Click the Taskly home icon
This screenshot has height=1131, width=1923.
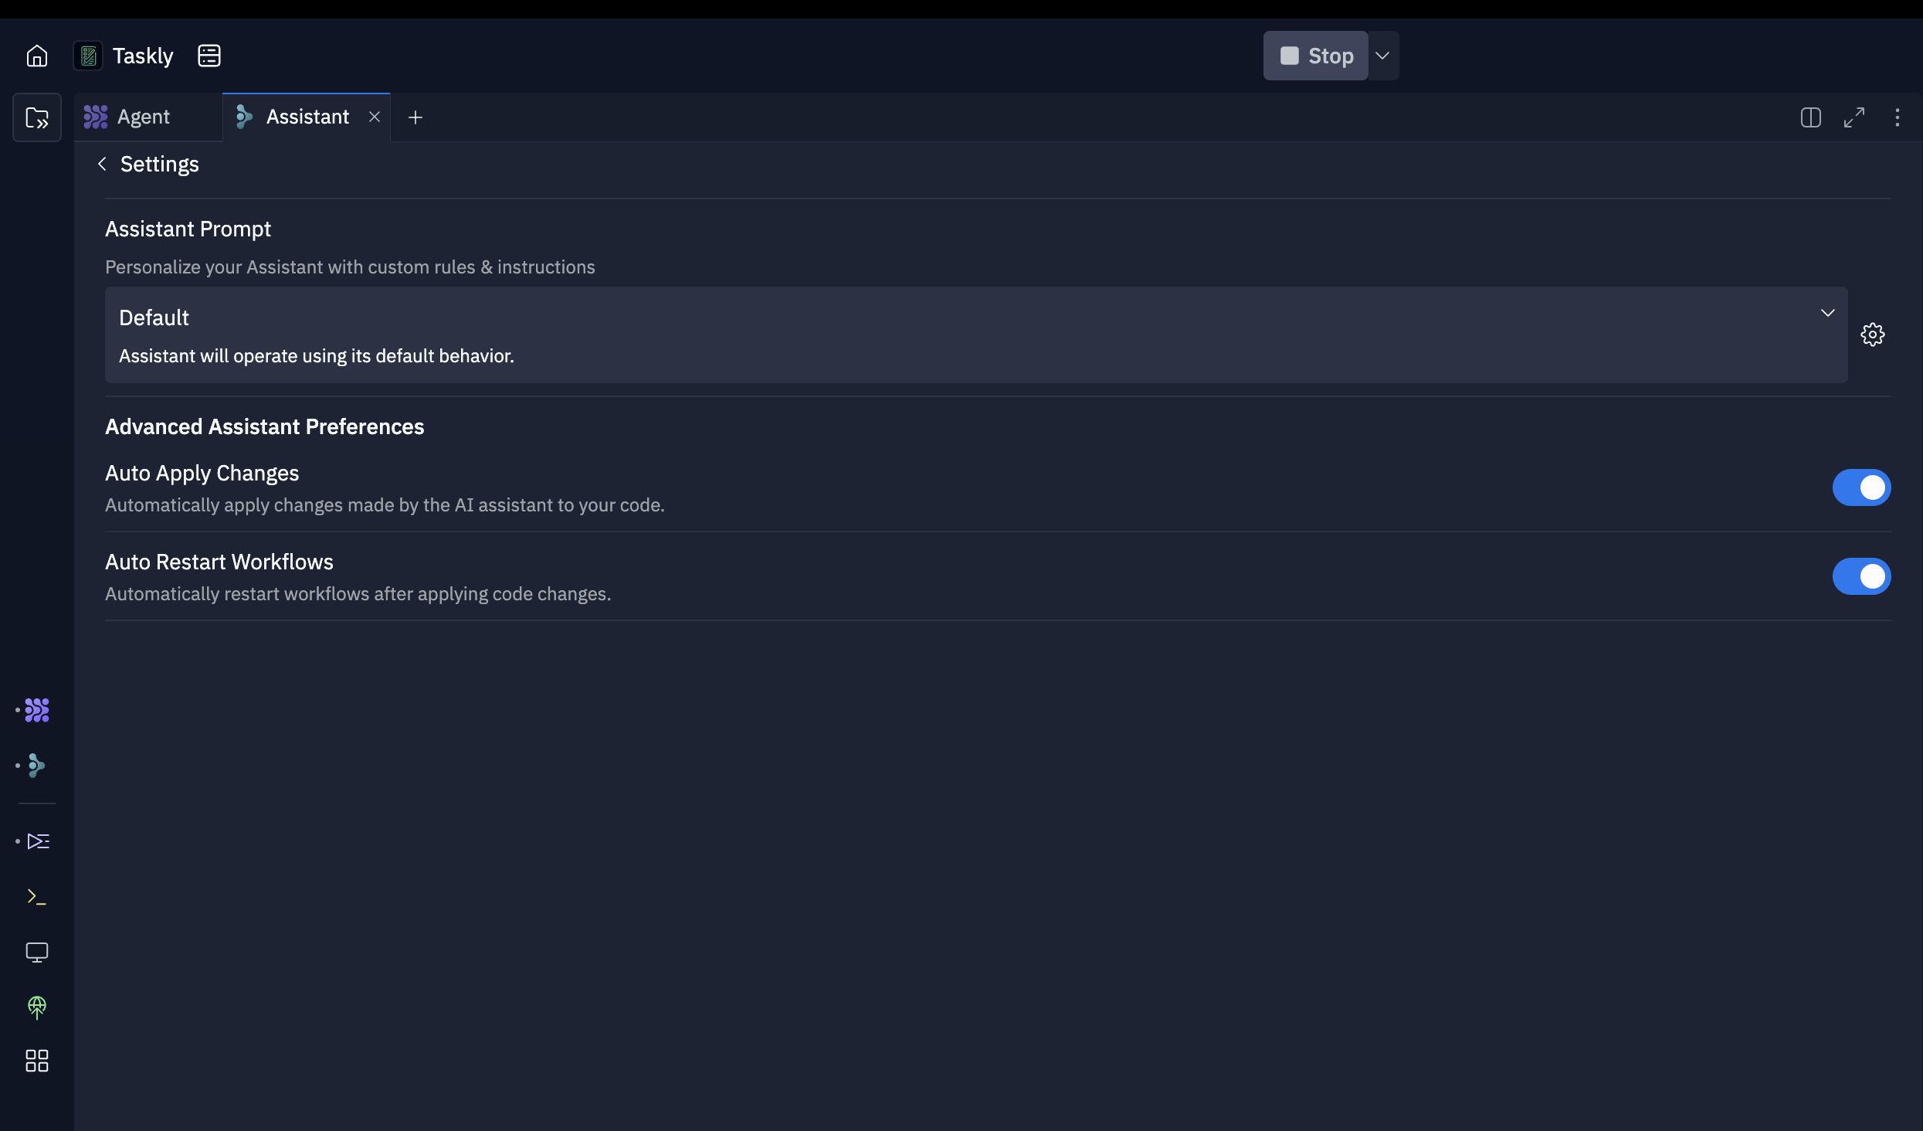pos(36,55)
